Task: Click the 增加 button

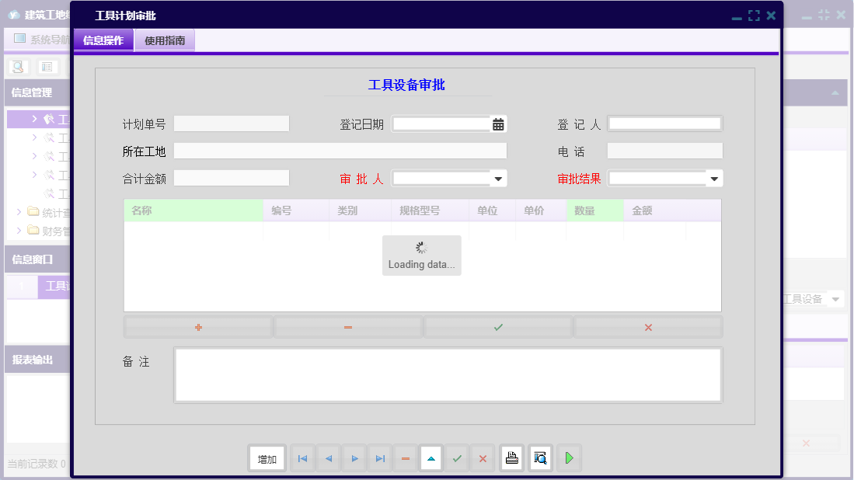Action: tap(267, 458)
